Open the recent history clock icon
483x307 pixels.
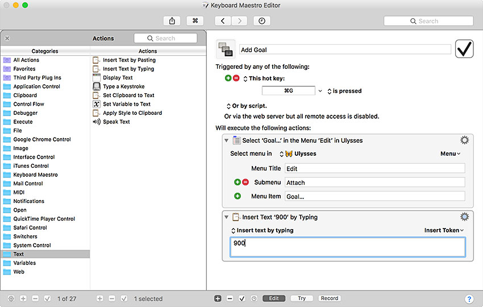pyautogui.click(x=262, y=21)
